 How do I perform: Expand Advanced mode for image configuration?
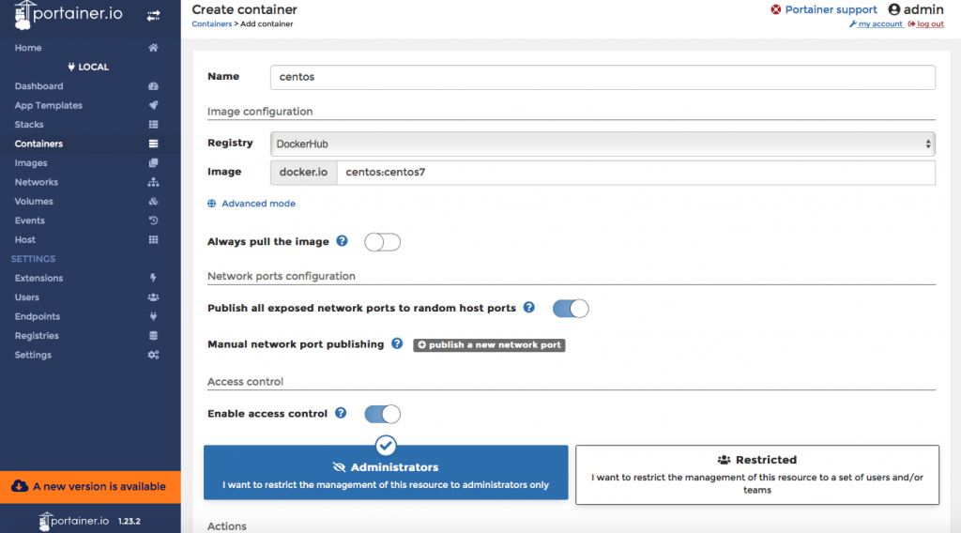point(258,204)
